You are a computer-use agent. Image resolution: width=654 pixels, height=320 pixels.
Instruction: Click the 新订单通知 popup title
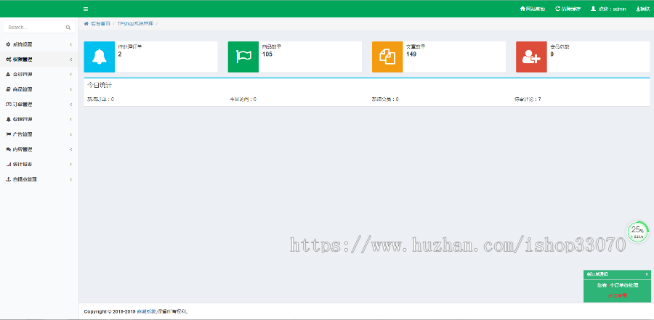click(x=597, y=274)
